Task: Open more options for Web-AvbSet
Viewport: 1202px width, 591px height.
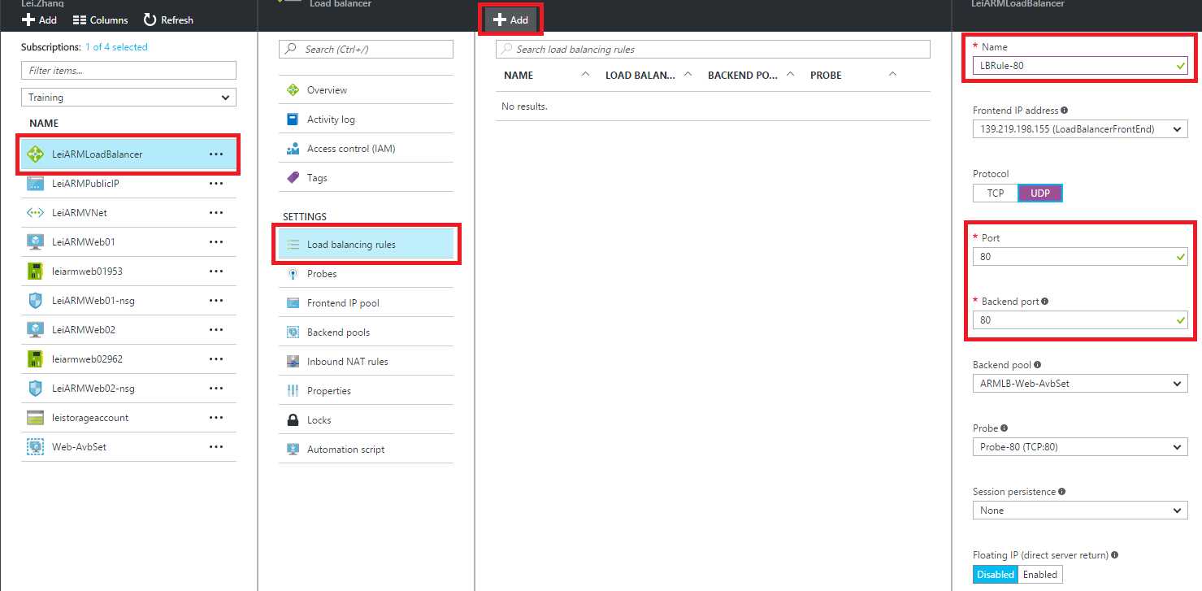Action: (216, 447)
